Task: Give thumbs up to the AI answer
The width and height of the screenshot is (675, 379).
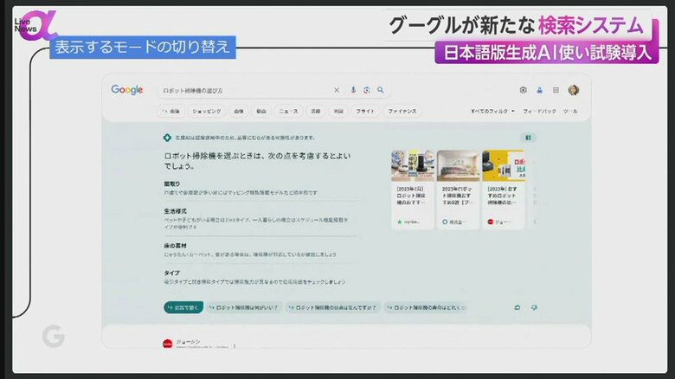Action: [x=517, y=307]
